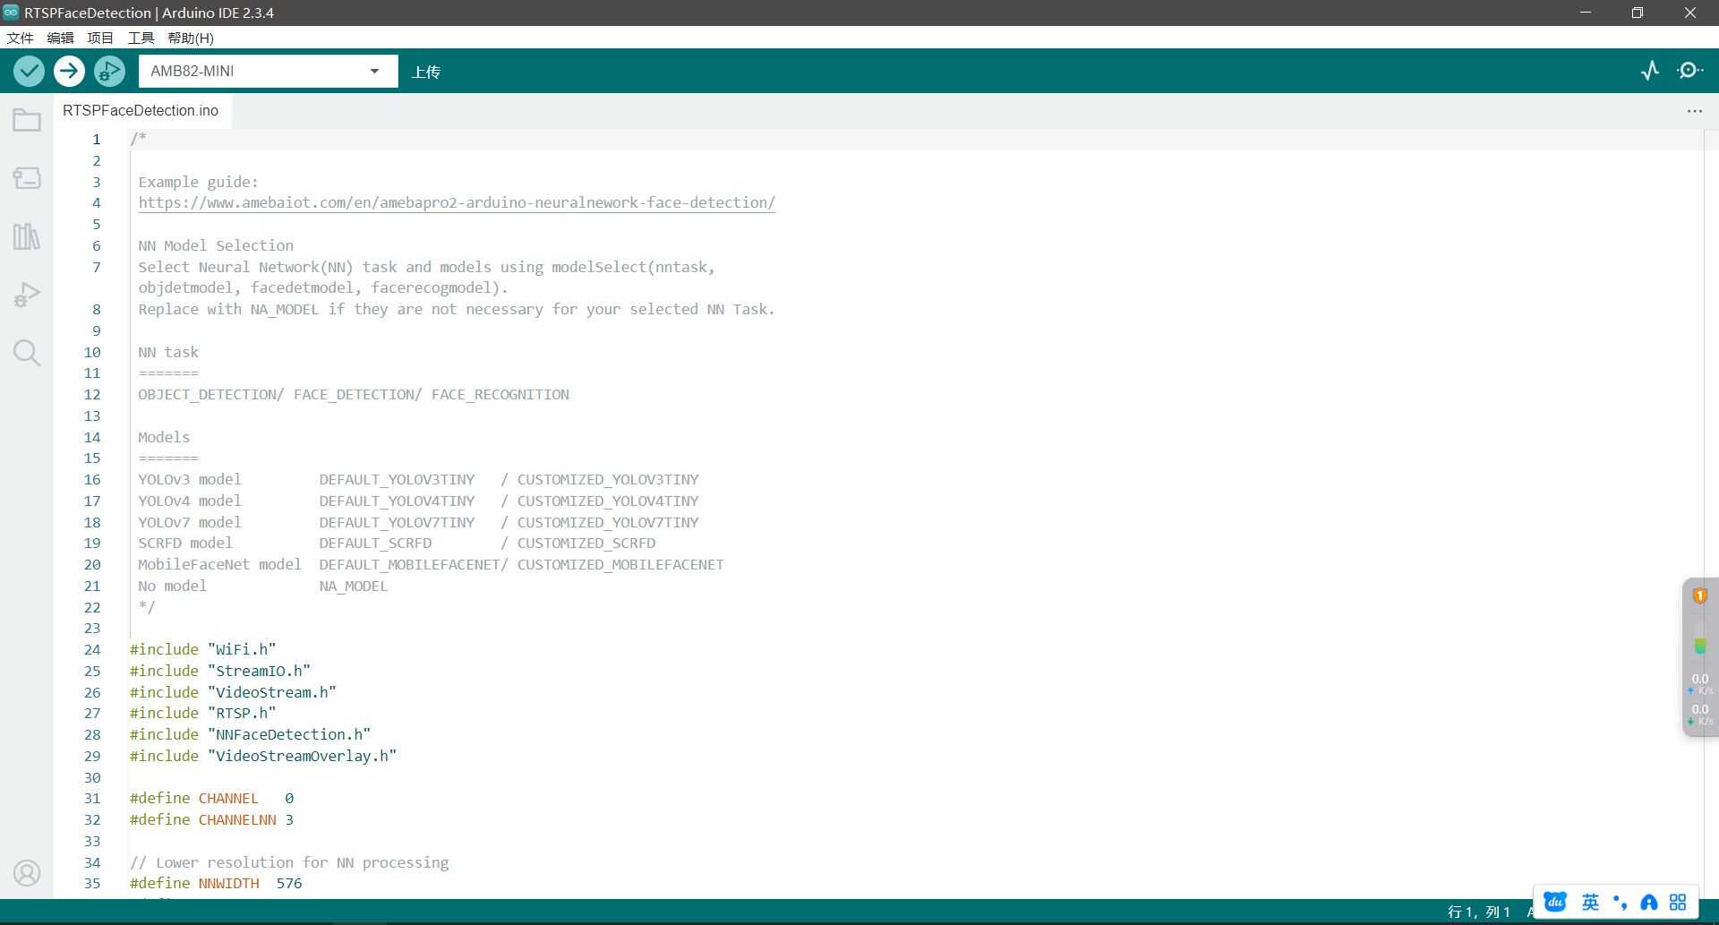Open the Library Manager sidebar panel
Screen dimensions: 1719x925
coord(27,236)
